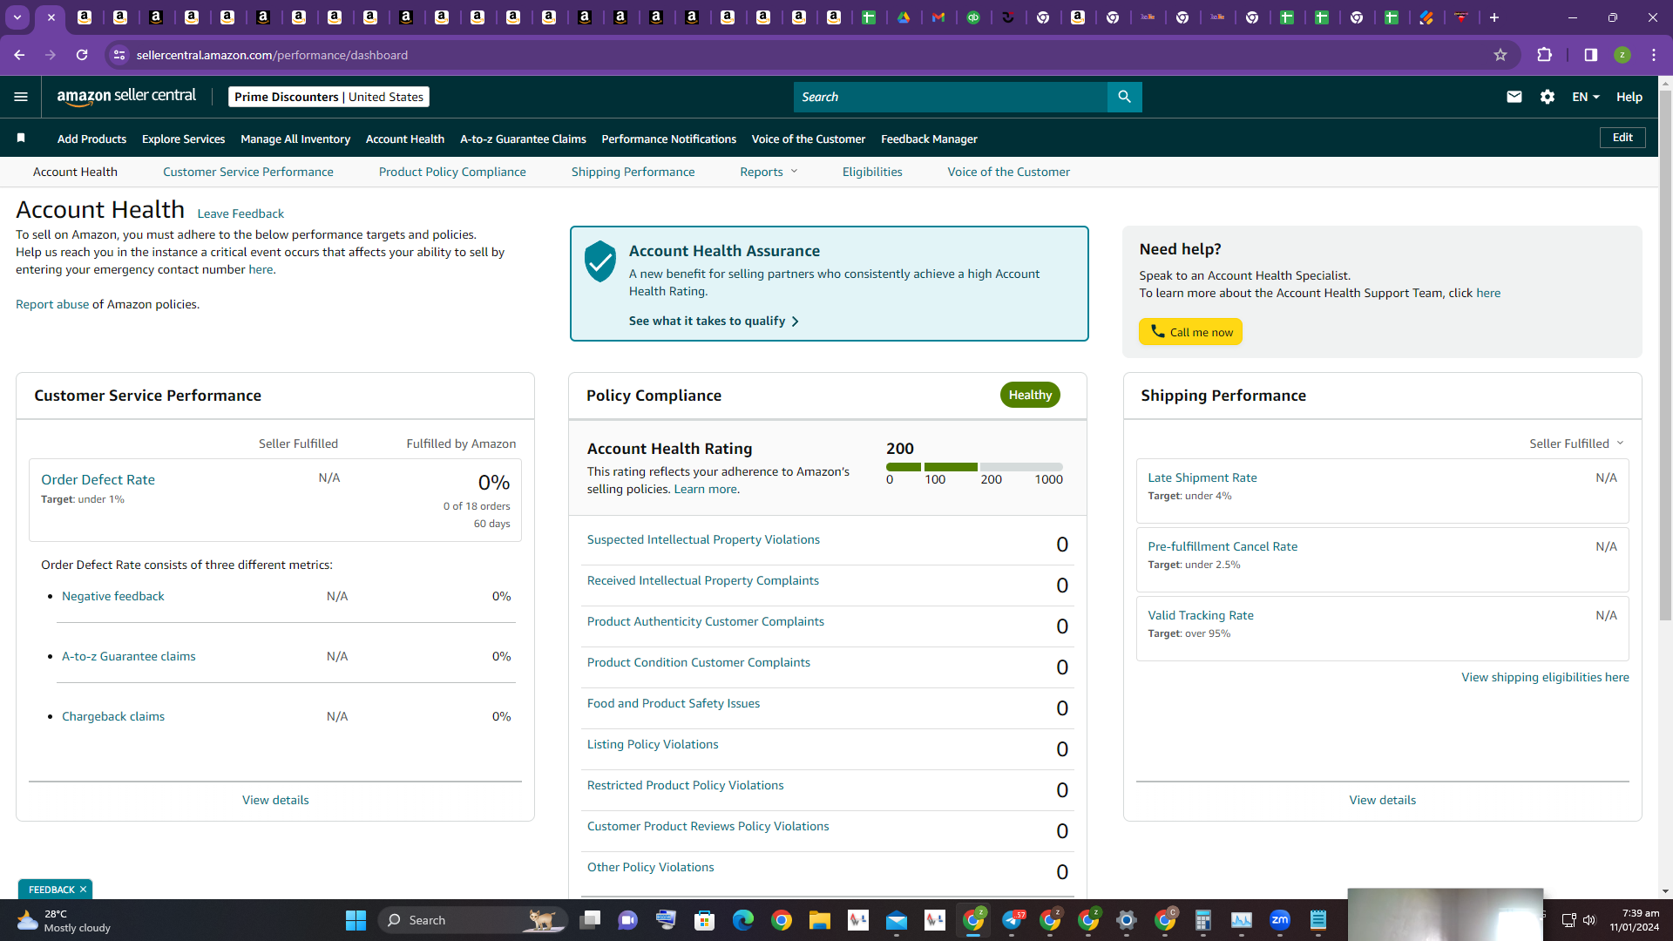The height and width of the screenshot is (941, 1673).
Task: Open the Order Defect Rate link
Action: [x=98, y=479]
